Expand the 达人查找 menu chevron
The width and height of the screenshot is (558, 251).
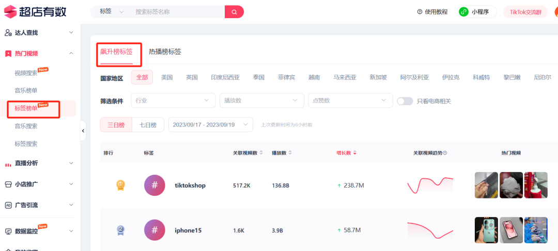pos(71,32)
